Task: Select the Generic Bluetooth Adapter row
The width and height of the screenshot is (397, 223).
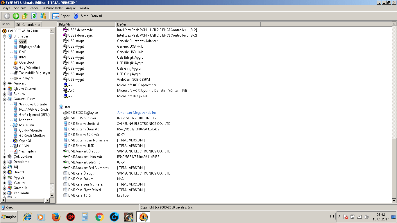Action: coord(224,41)
